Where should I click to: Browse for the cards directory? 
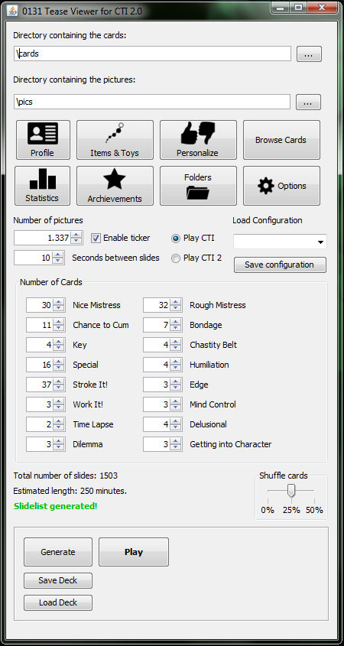tap(309, 54)
